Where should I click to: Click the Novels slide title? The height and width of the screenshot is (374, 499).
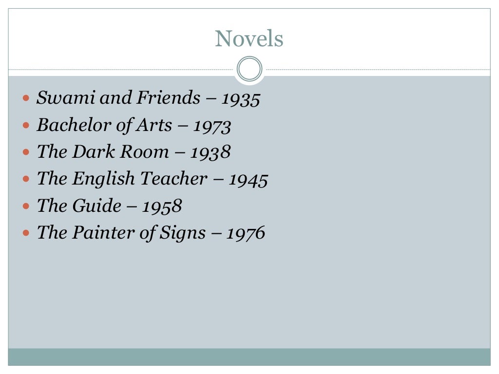pos(249,38)
